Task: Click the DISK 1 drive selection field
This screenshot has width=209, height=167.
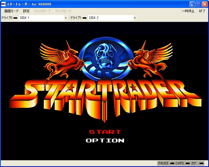Action: tap(43, 18)
